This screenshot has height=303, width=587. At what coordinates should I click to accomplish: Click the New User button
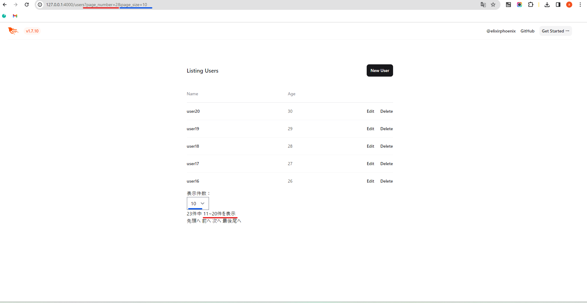point(380,70)
